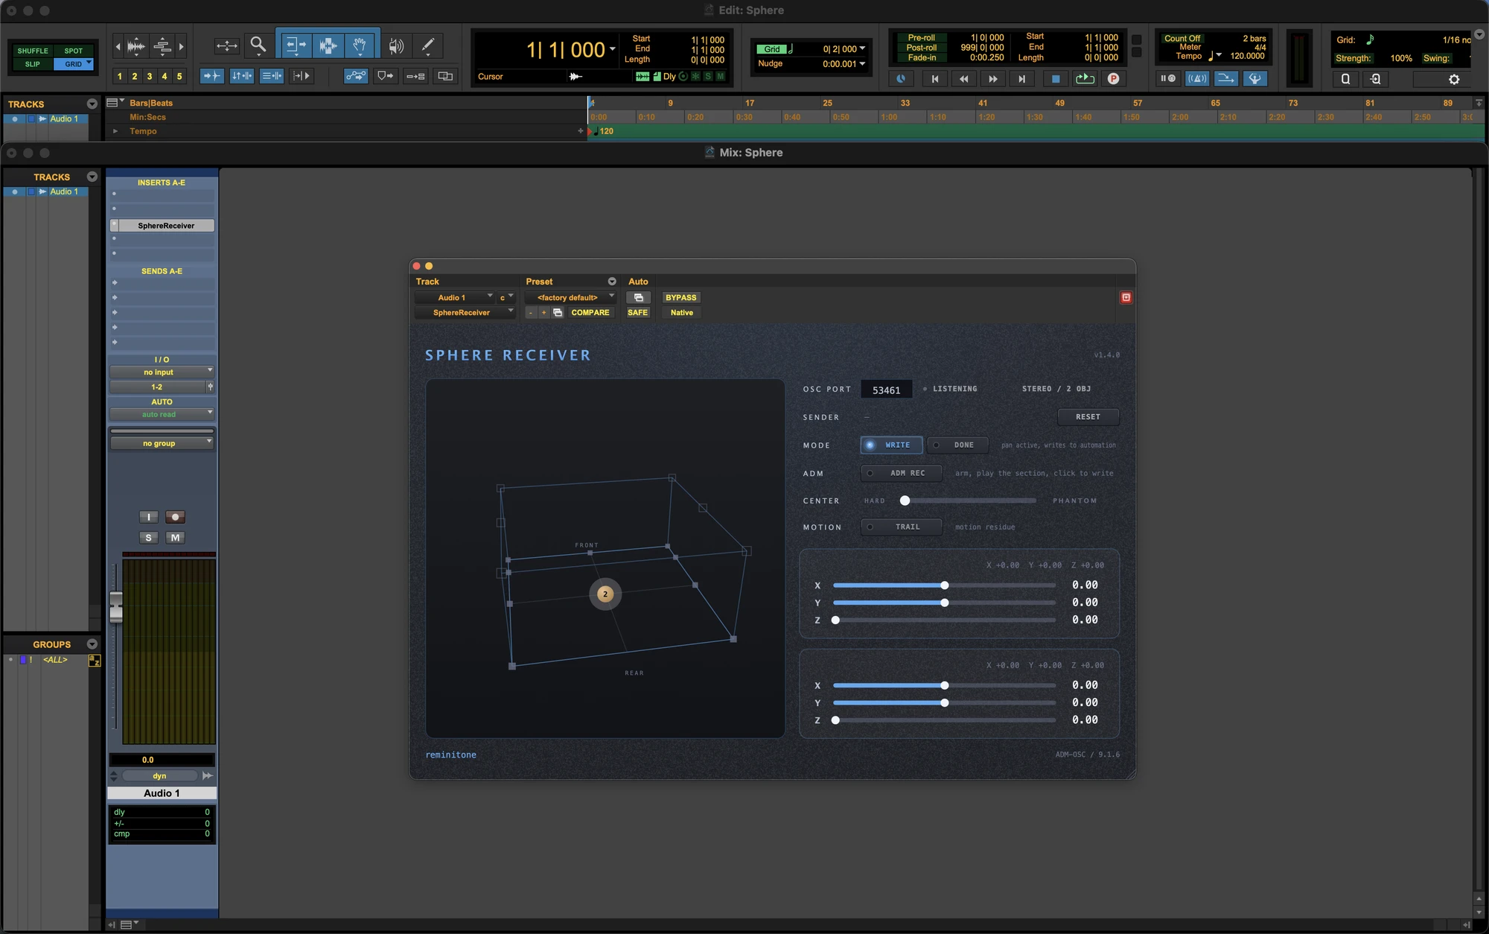Expand the Tempo ruler

(x=115, y=131)
